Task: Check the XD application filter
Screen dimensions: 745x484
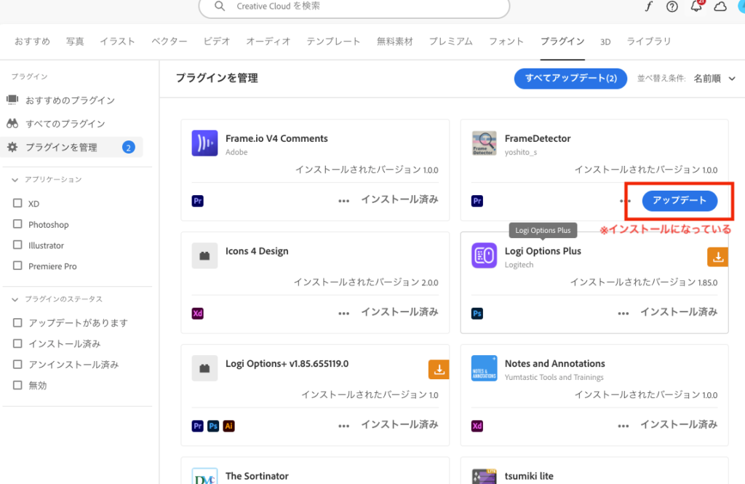Action: 17,203
